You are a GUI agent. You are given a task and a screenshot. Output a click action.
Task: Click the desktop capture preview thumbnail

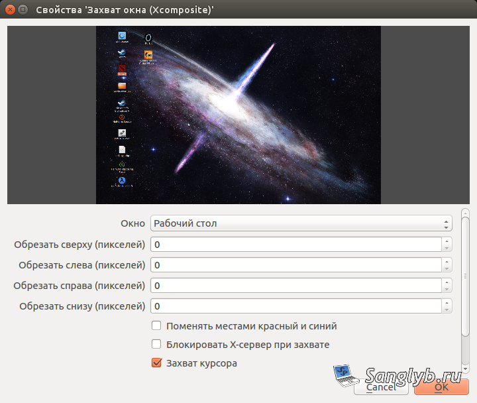pos(238,115)
